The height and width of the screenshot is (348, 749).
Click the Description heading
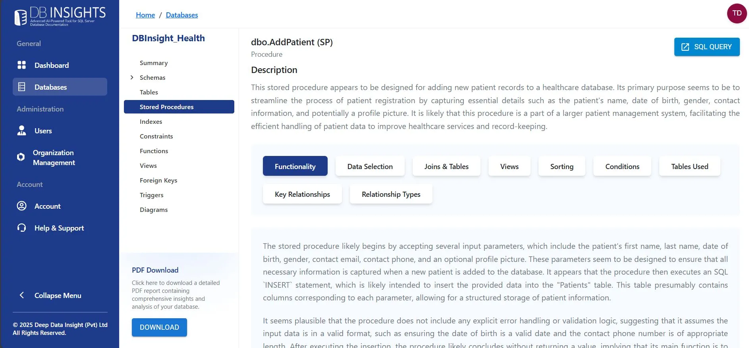pos(274,70)
